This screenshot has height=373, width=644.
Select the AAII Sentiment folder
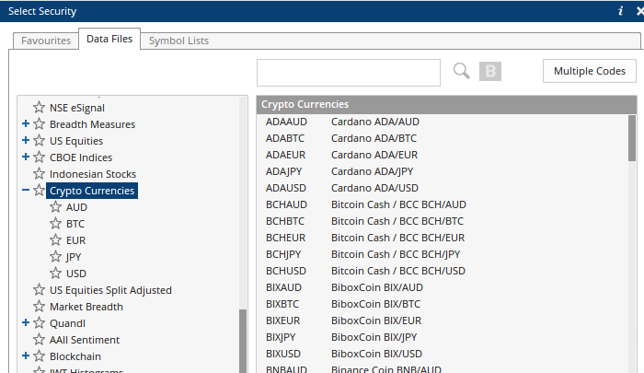coord(85,340)
